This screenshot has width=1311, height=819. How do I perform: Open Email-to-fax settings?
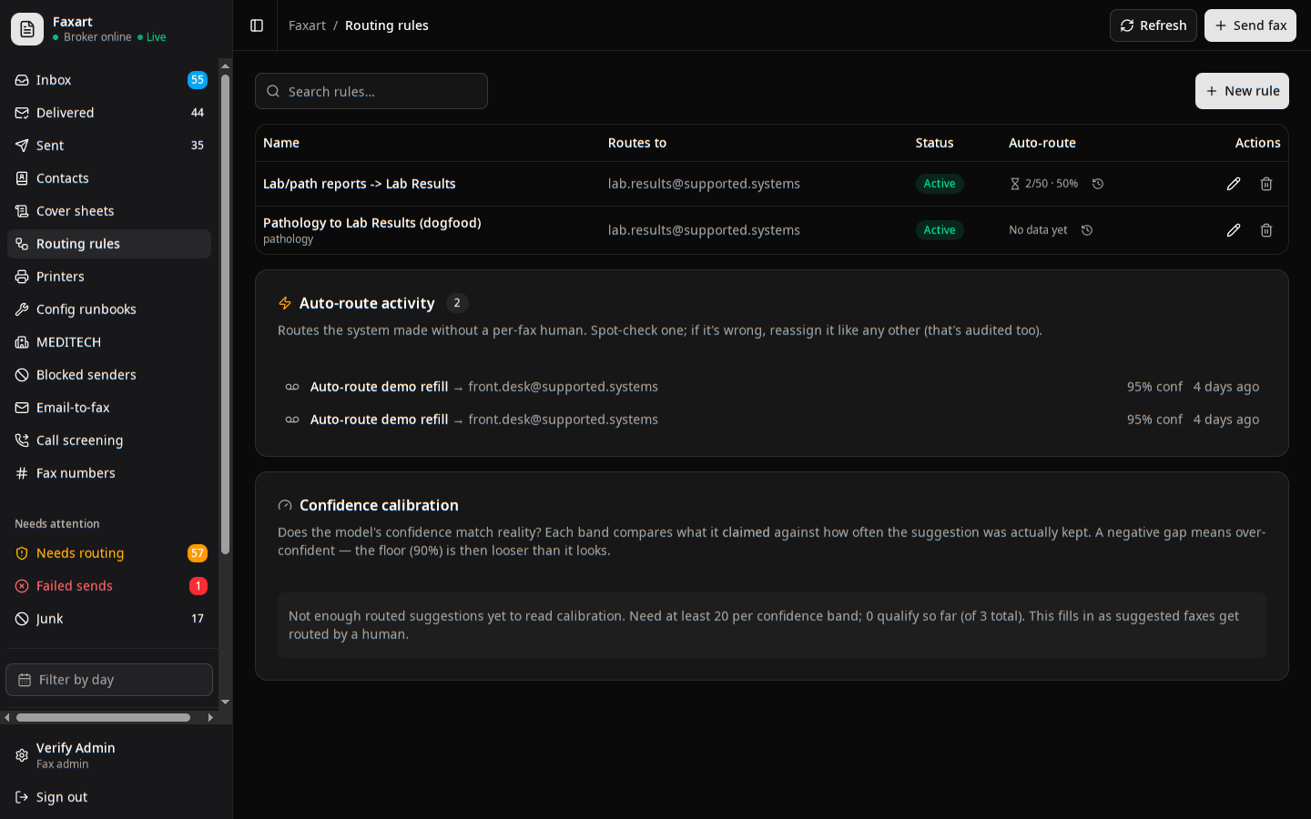pos(109,408)
